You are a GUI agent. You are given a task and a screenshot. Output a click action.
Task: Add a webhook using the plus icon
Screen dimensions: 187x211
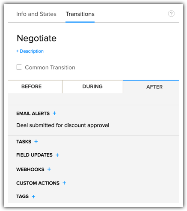point(49,169)
